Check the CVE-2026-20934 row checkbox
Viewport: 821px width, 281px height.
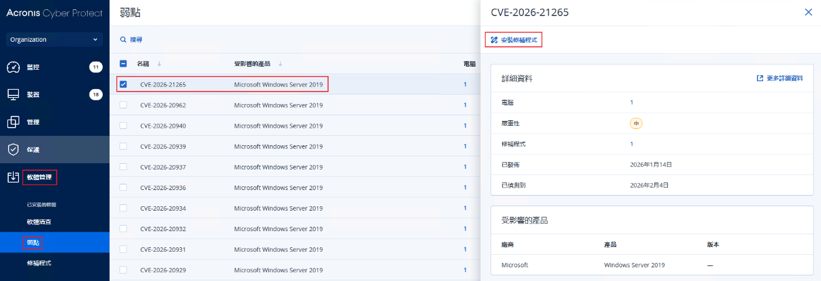[x=123, y=207]
